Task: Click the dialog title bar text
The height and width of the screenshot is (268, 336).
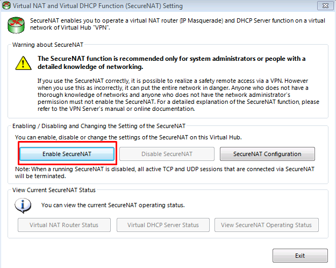Action: tap(98, 6)
